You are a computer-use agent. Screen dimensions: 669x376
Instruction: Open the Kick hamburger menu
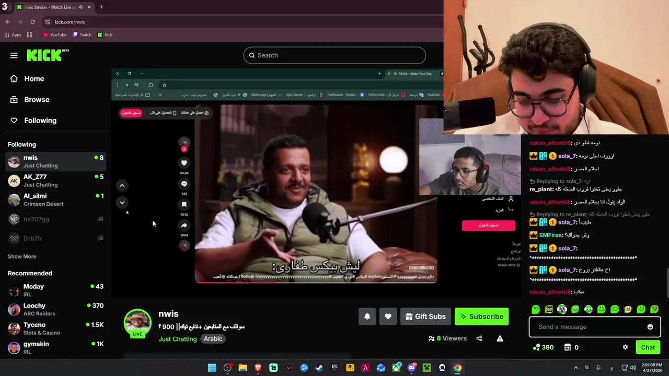[14, 55]
